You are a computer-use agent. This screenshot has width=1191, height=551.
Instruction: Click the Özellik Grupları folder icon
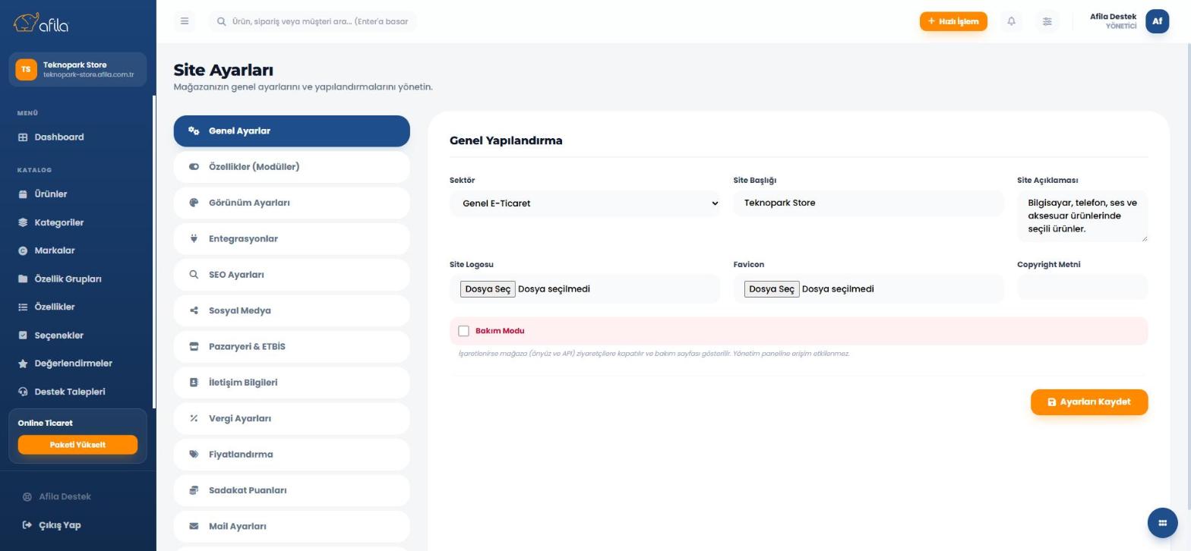click(23, 279)
